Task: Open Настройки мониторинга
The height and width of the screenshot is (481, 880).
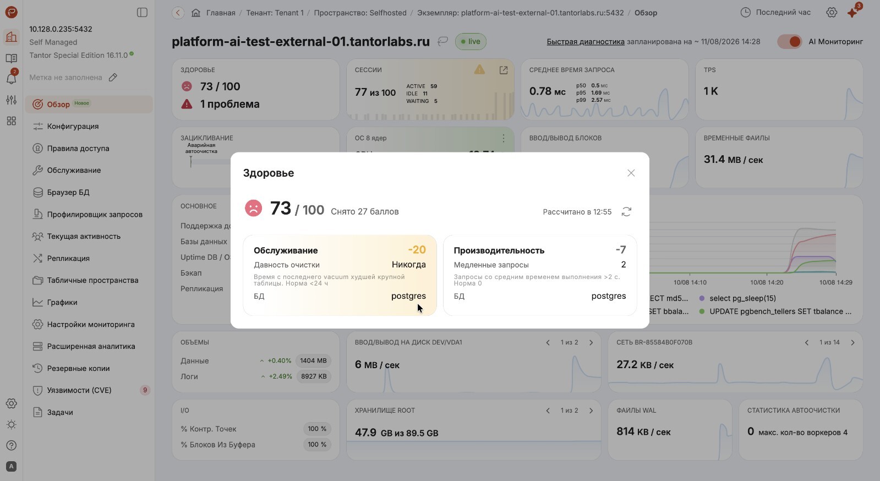Action: [x=89, y=324]
